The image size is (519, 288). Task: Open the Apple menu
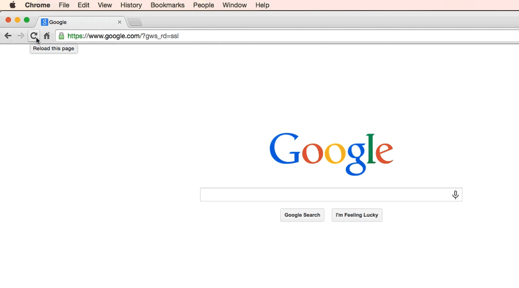tap(13, 5)
